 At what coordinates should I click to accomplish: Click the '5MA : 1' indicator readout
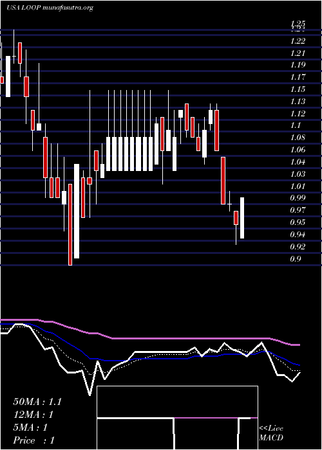30,428
